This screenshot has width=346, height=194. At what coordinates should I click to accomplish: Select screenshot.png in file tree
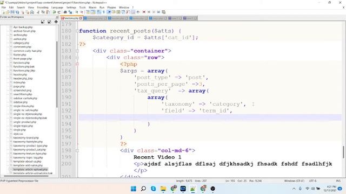tap(22, 91)
